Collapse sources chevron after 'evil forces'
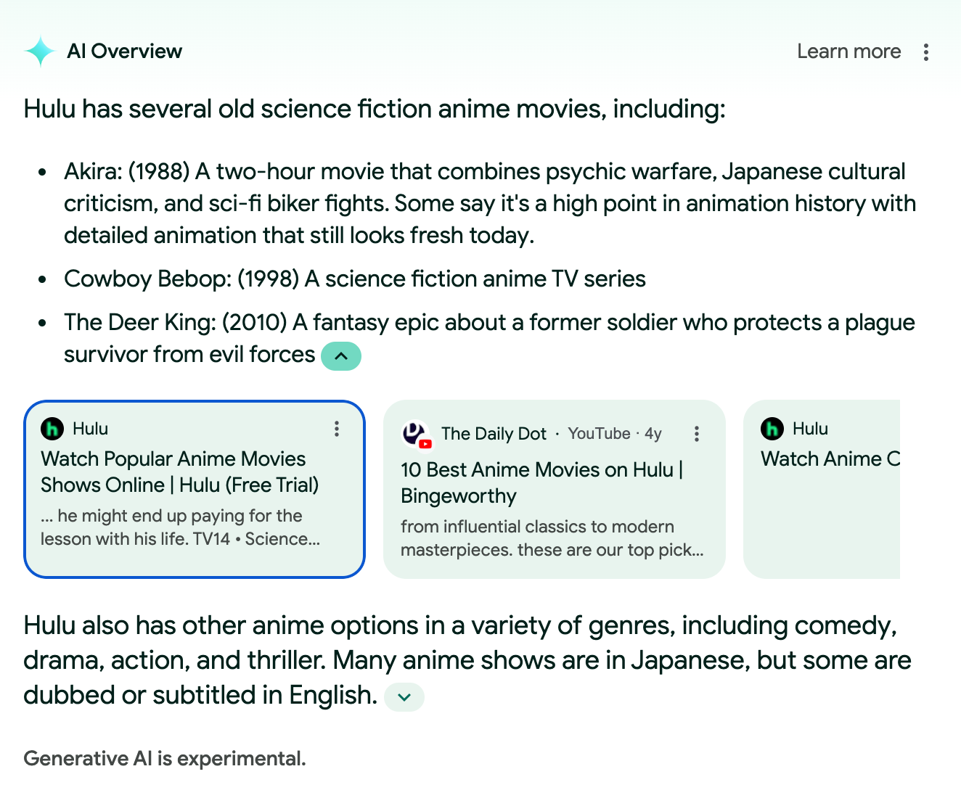 tap(341, 356)
